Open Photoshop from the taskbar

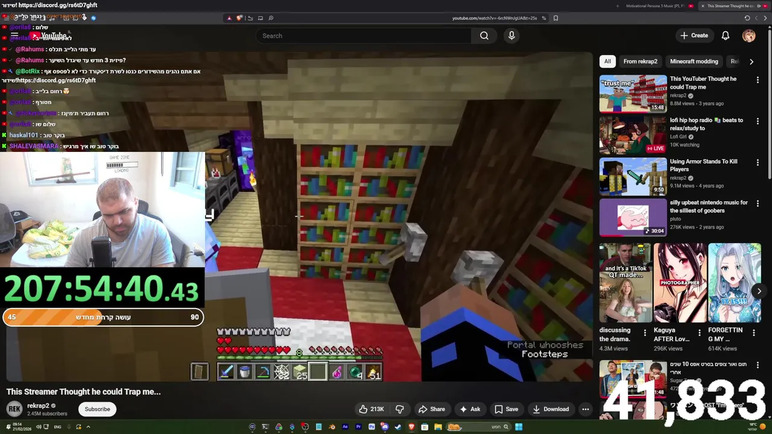click(372, 427)
